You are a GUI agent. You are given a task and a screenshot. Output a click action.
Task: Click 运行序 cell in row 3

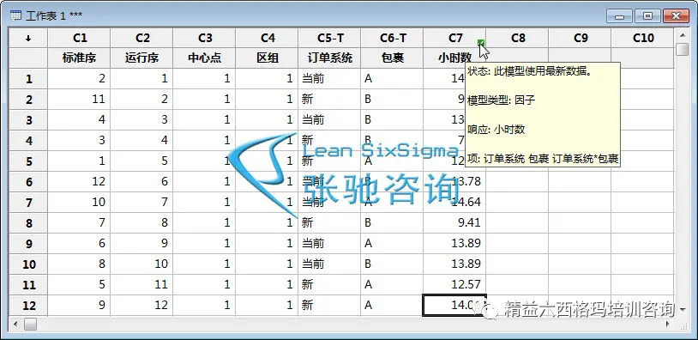click(142, 120)
